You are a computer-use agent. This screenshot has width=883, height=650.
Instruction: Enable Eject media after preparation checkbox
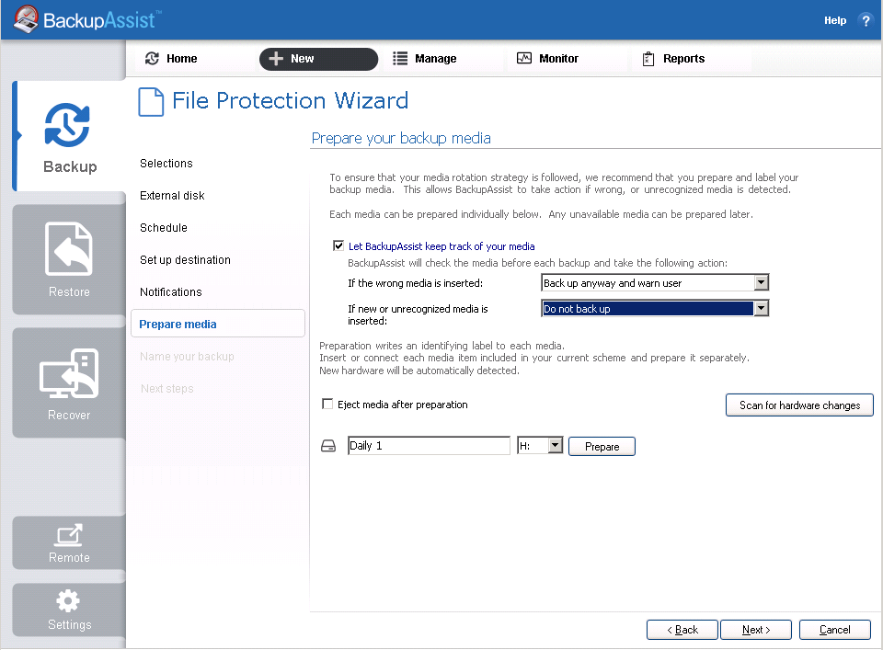(327, 405)
